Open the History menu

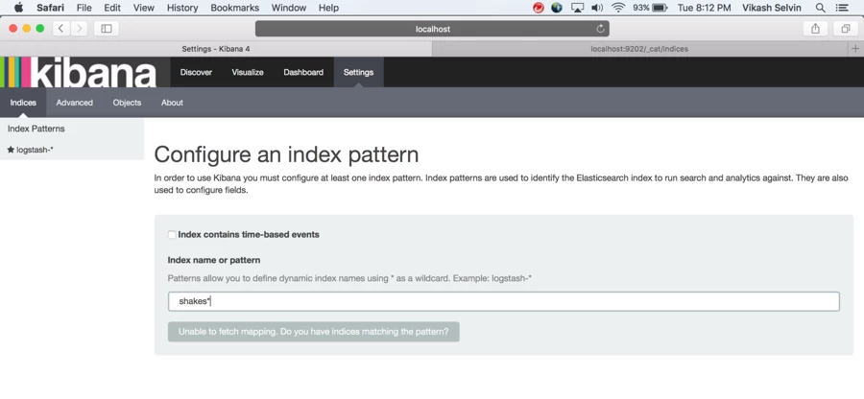click(182, 8)
